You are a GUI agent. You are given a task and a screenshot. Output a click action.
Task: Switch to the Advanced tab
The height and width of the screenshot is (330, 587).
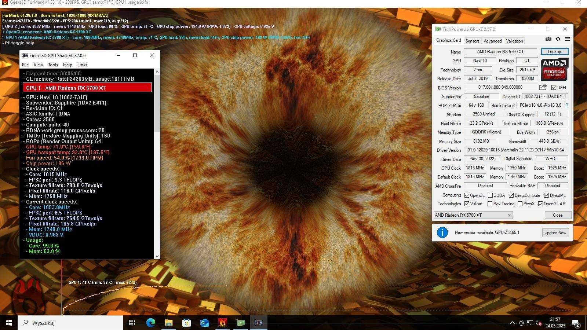(x=492, y=41)
